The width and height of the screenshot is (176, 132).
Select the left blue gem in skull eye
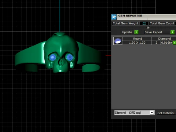click(53, 57)
